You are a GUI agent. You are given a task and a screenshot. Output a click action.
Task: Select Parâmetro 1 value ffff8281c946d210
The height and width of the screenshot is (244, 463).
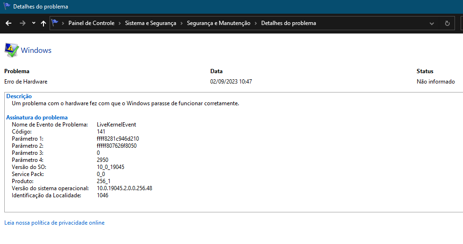pyautogui.click(x=118, y=139)
